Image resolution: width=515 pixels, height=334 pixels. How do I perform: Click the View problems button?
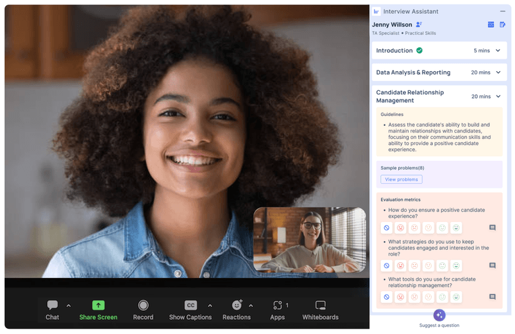[x=401, y=179]
